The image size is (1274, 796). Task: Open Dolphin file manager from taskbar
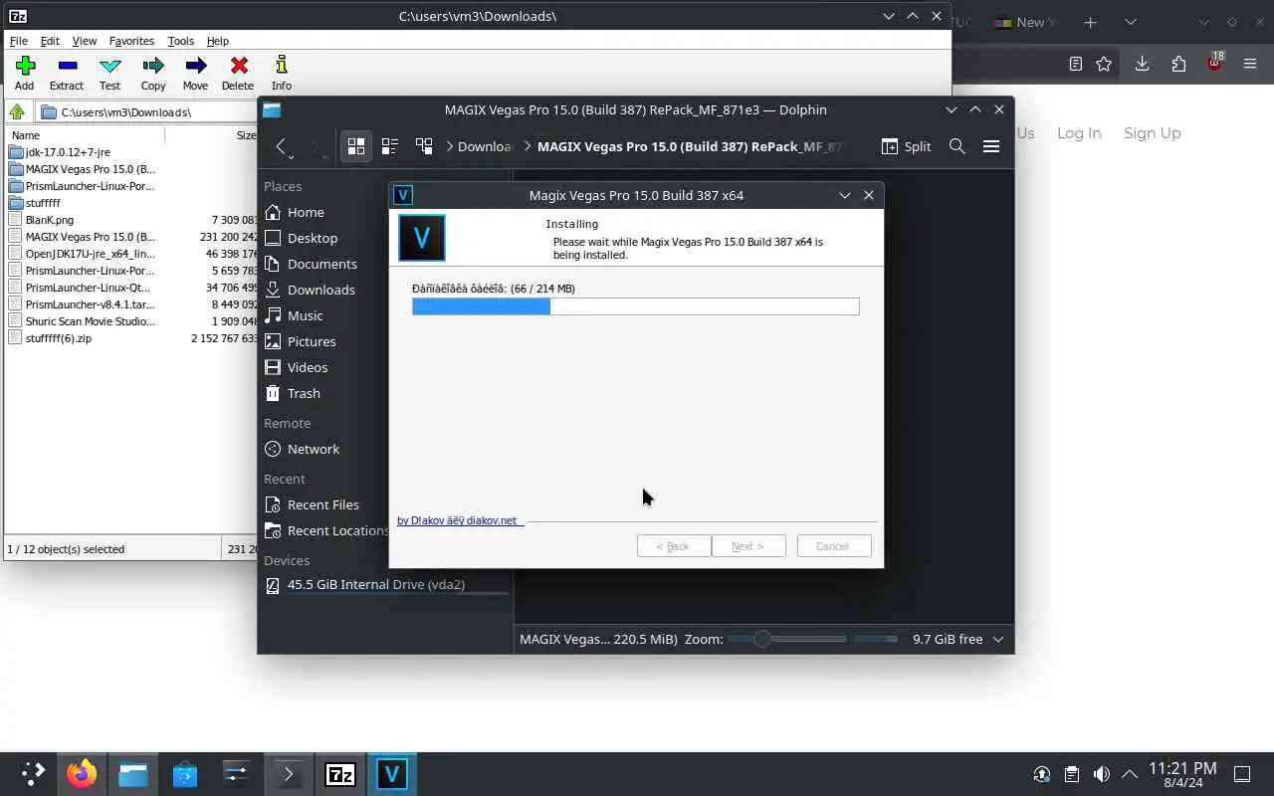[133, 774]
